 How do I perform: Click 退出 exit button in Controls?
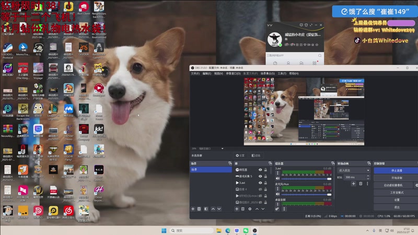click(x=397, y=207)
